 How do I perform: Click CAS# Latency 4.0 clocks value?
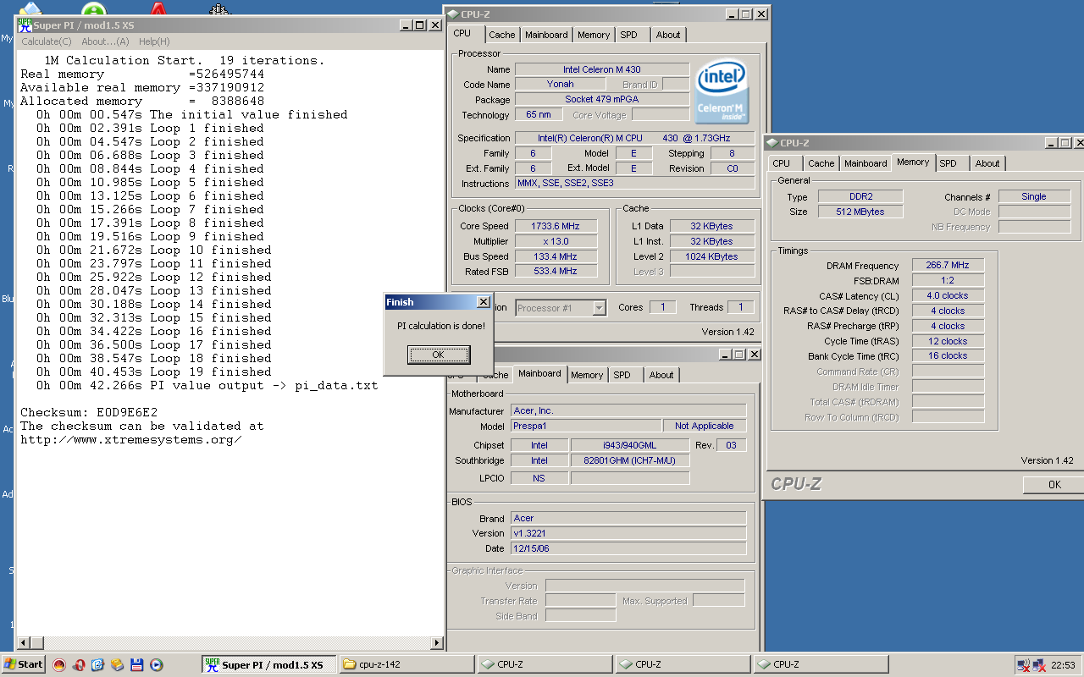pyautogui.click(x=948, y=296)
